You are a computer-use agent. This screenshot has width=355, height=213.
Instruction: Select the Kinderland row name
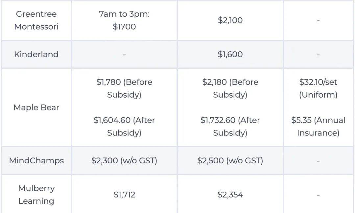coord(36,54)
